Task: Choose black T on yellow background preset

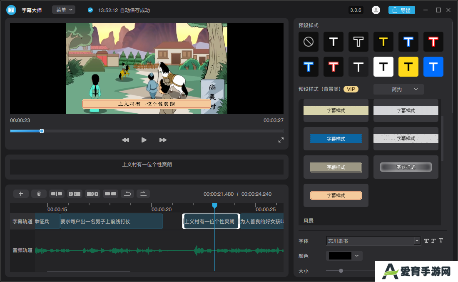Action: 408,67
